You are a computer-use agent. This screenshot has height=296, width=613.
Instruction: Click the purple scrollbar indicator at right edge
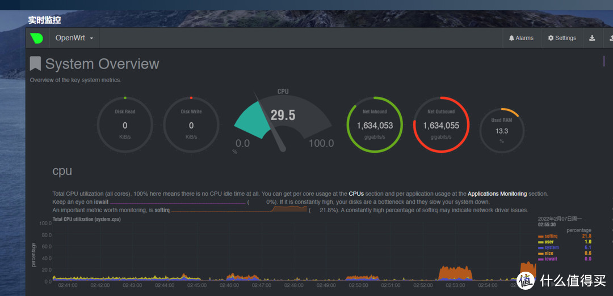[603, 61]
